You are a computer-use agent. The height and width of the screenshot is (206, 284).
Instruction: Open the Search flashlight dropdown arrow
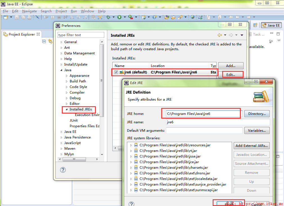pyautogui.click(x=185, y=17)
